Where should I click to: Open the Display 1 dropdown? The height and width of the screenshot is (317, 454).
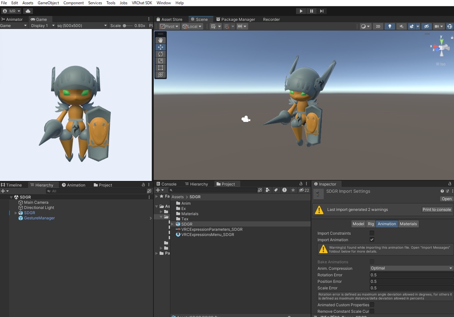(43, 26)
